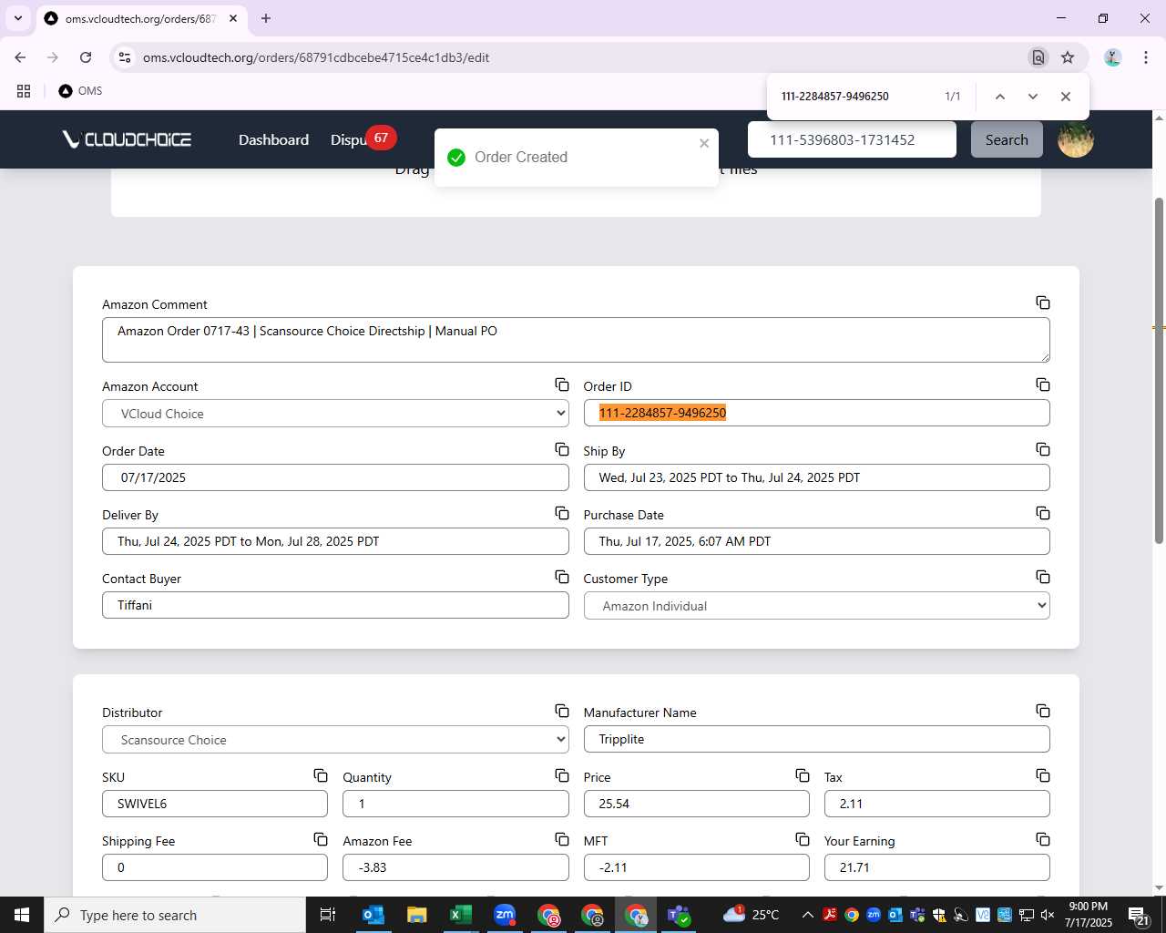Image resolution: width=1166 pixels, height=933 pixels.
Task: Click the Ship By field
Action: click(816, 477)
